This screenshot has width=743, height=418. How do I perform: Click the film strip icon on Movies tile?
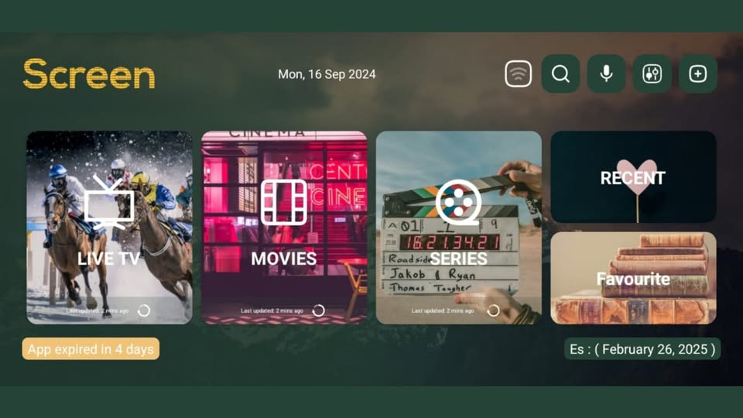coord(284,202)
